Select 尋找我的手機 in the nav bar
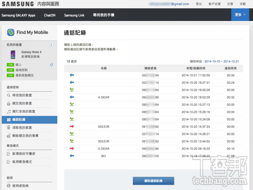Screen dimensions: 253x190 pyautogui.click(x=104, y=15)
